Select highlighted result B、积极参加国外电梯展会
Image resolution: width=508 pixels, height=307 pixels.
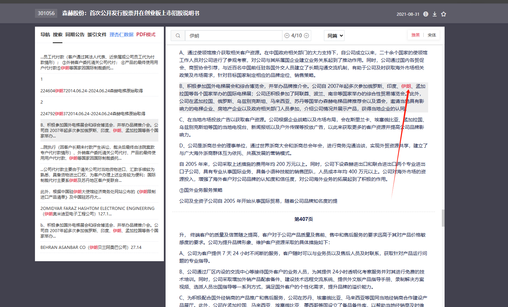(99, 130)
